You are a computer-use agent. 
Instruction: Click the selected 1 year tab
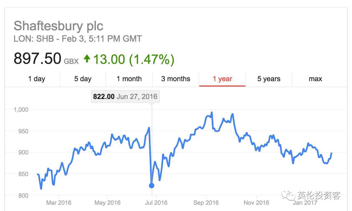[x=222, y=79]
